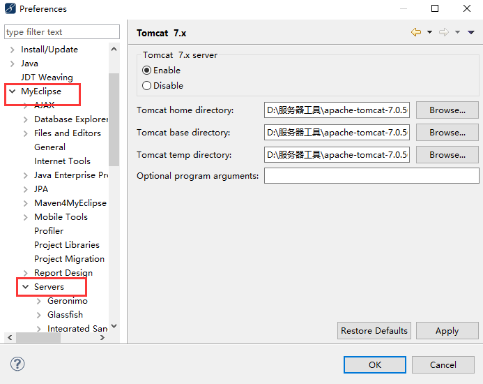Maximize the Preferences window
Screen dimensions: 483x384
(x=435, y=8)
